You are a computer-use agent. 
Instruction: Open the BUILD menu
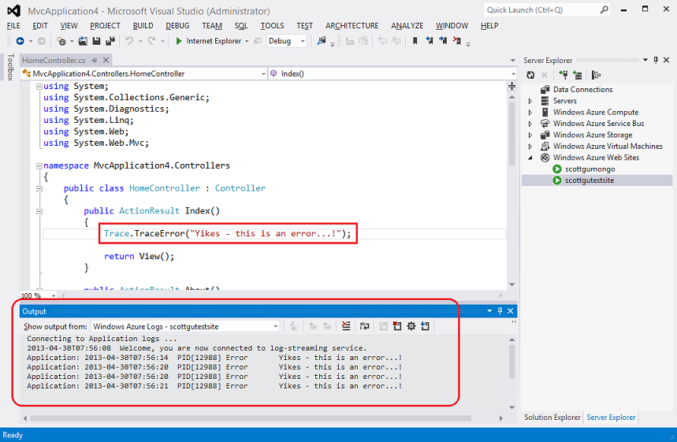[x=143, y=26]
